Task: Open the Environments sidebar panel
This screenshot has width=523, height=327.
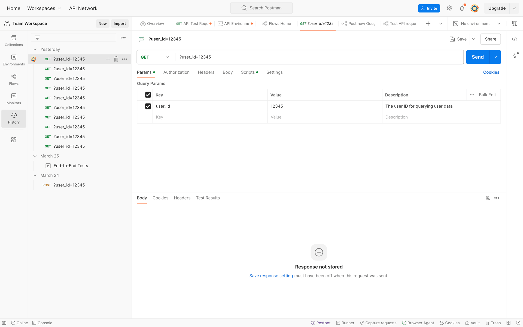Action: (14, 60)
